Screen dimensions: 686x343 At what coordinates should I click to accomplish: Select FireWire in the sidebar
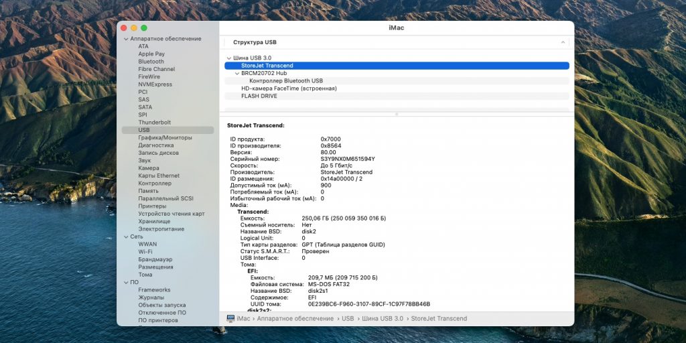[149, 76]
